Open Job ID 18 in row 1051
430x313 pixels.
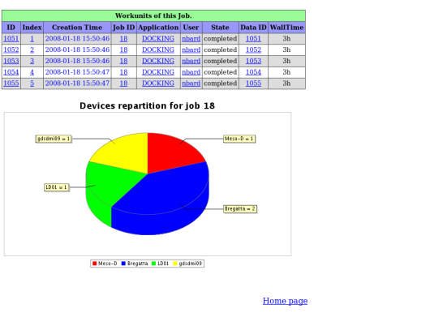(123, 39)
